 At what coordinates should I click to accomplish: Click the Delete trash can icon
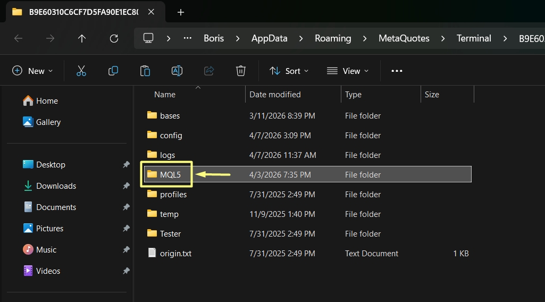point(240,71)
